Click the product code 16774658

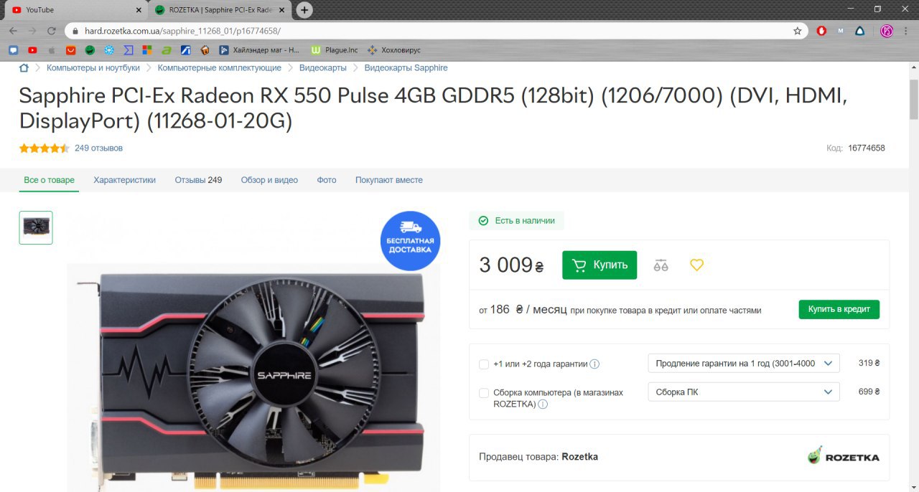(867, 148)
